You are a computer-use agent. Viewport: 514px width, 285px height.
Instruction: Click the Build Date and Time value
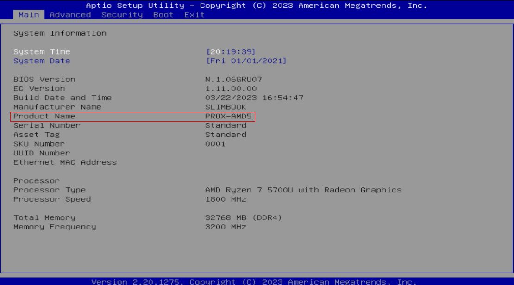254,98
